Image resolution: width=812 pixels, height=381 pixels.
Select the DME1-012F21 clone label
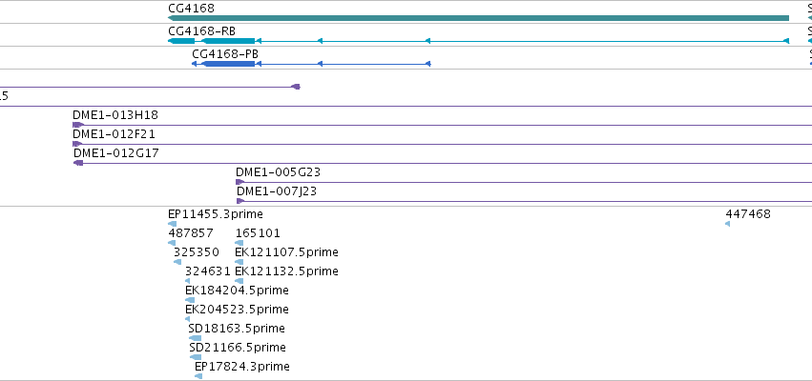(114, 134)
